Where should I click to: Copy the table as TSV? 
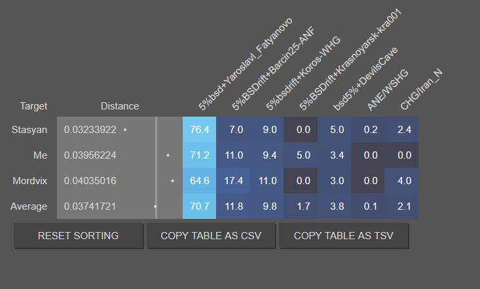pyautogui.click(x=344, y=236)
